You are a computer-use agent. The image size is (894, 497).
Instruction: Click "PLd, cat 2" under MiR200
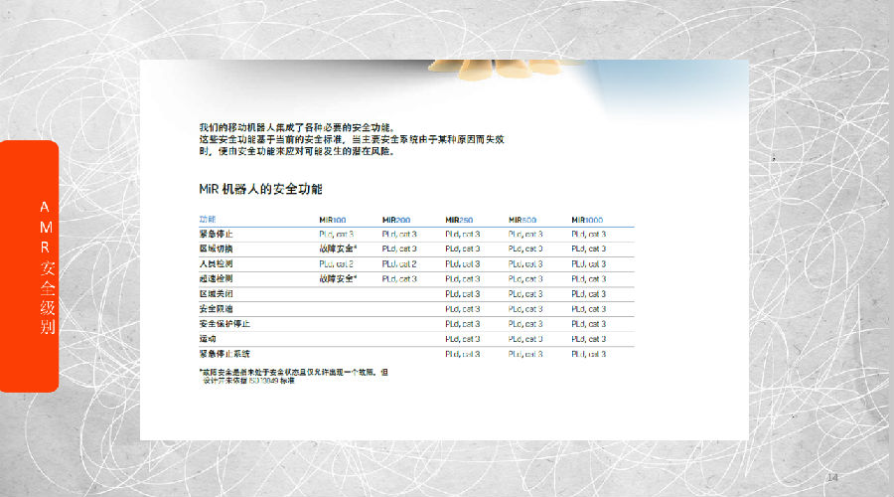pyautogui.click(x=399, y=264)
